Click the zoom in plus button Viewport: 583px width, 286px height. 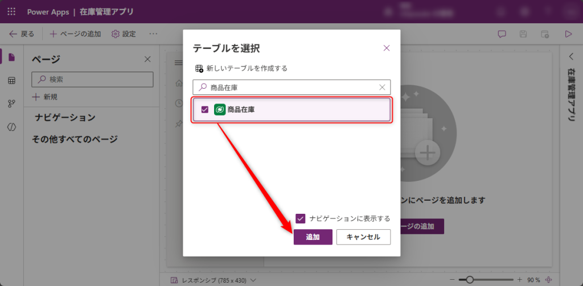coord(519,280)
